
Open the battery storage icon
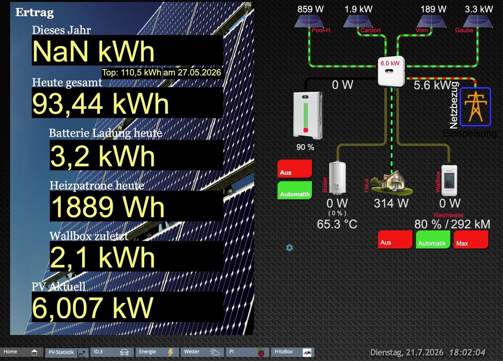tap(308, 115)
